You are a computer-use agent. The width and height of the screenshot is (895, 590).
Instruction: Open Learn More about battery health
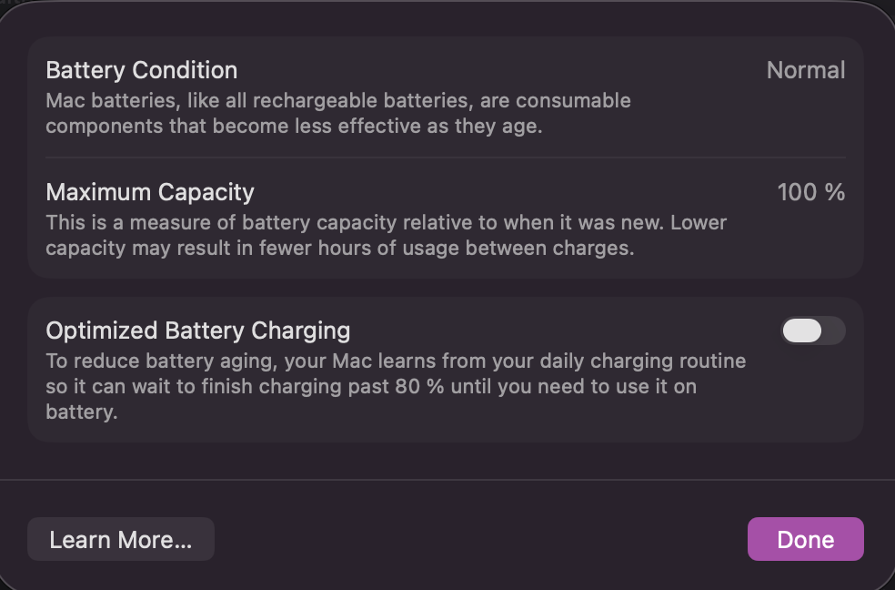point(120,539)
